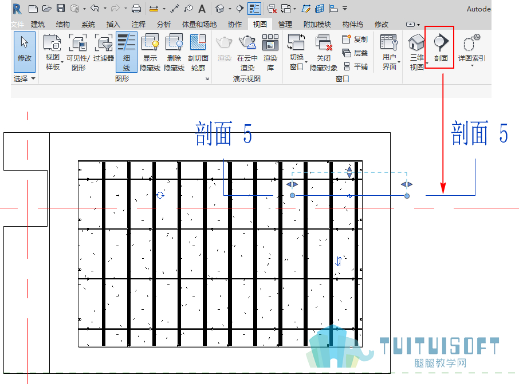This screenshot has height=387, width=519.
Task: Select the 剖切面轮廓 cut profile tool
Action: pos(198,53)
